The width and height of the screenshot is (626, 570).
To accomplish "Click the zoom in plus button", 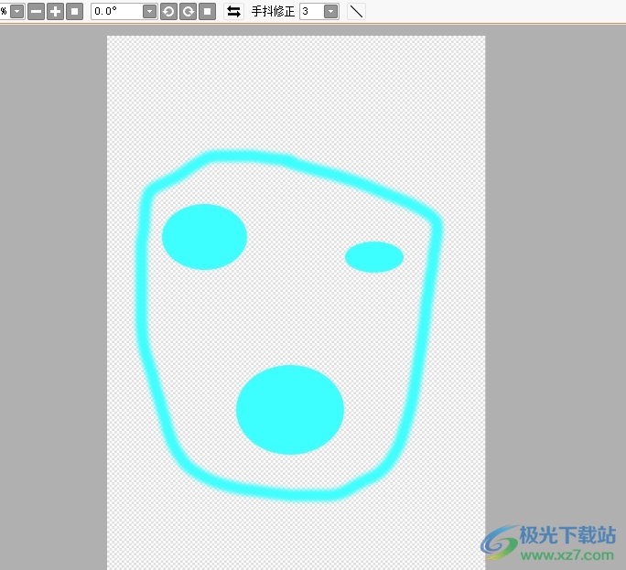I will point(55,12).
